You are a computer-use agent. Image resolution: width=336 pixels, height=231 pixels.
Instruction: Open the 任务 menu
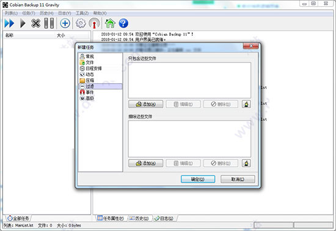coord(29,13)
